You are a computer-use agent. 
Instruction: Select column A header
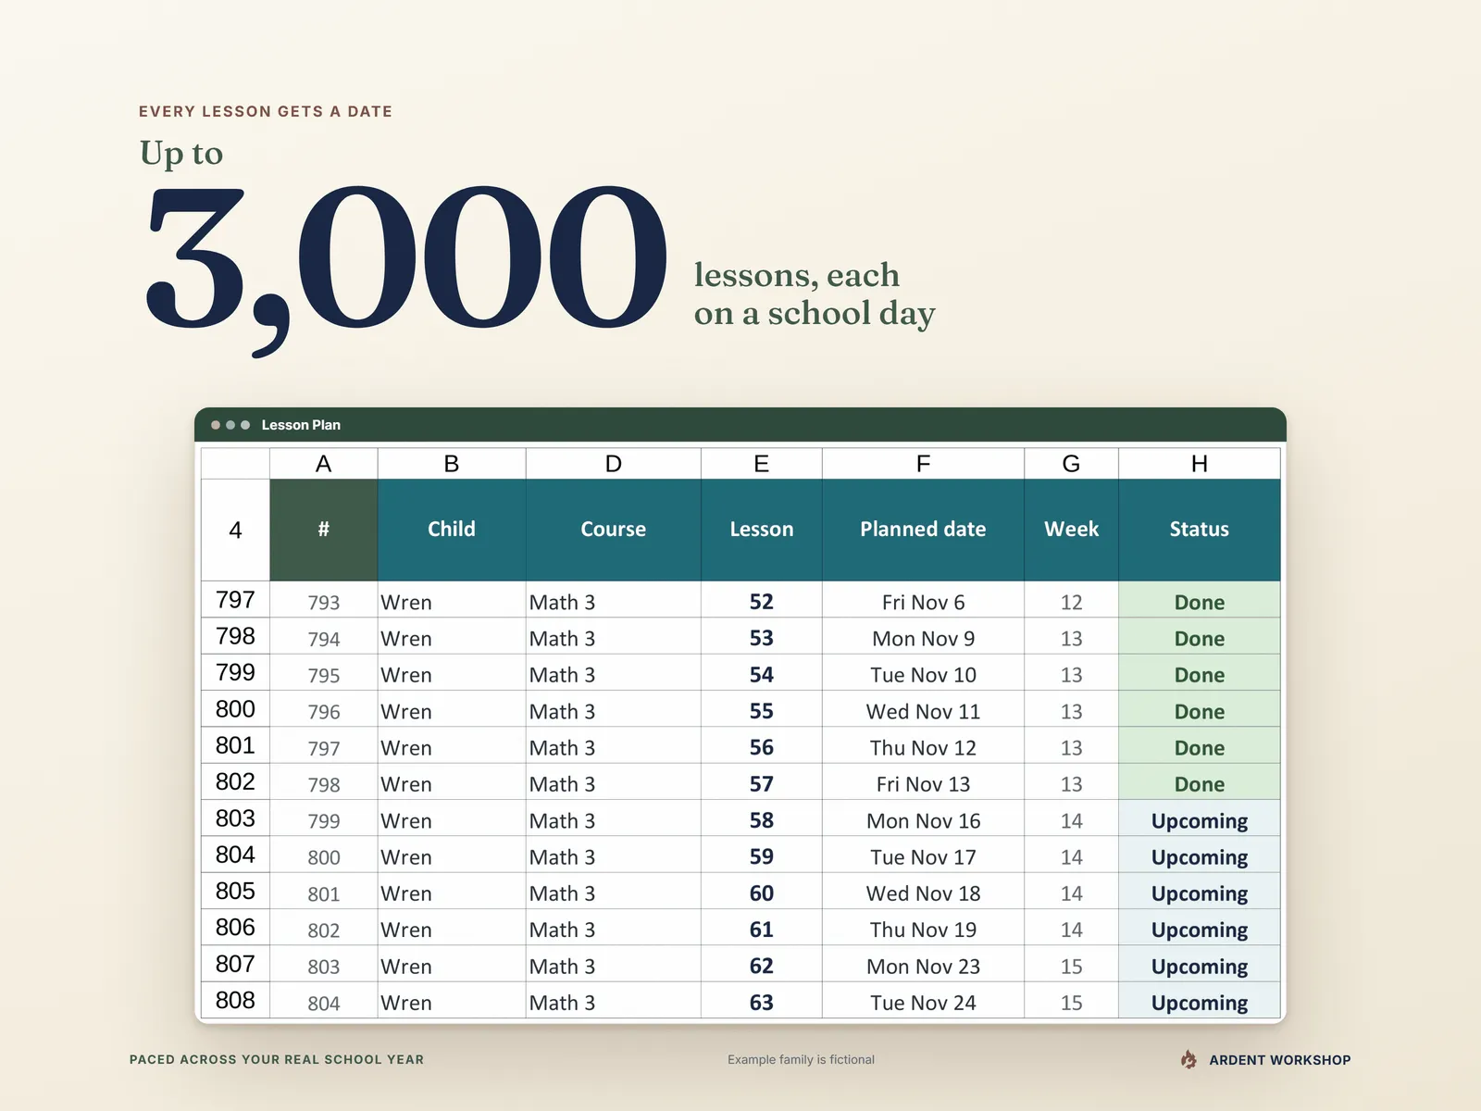click(323, 464)
